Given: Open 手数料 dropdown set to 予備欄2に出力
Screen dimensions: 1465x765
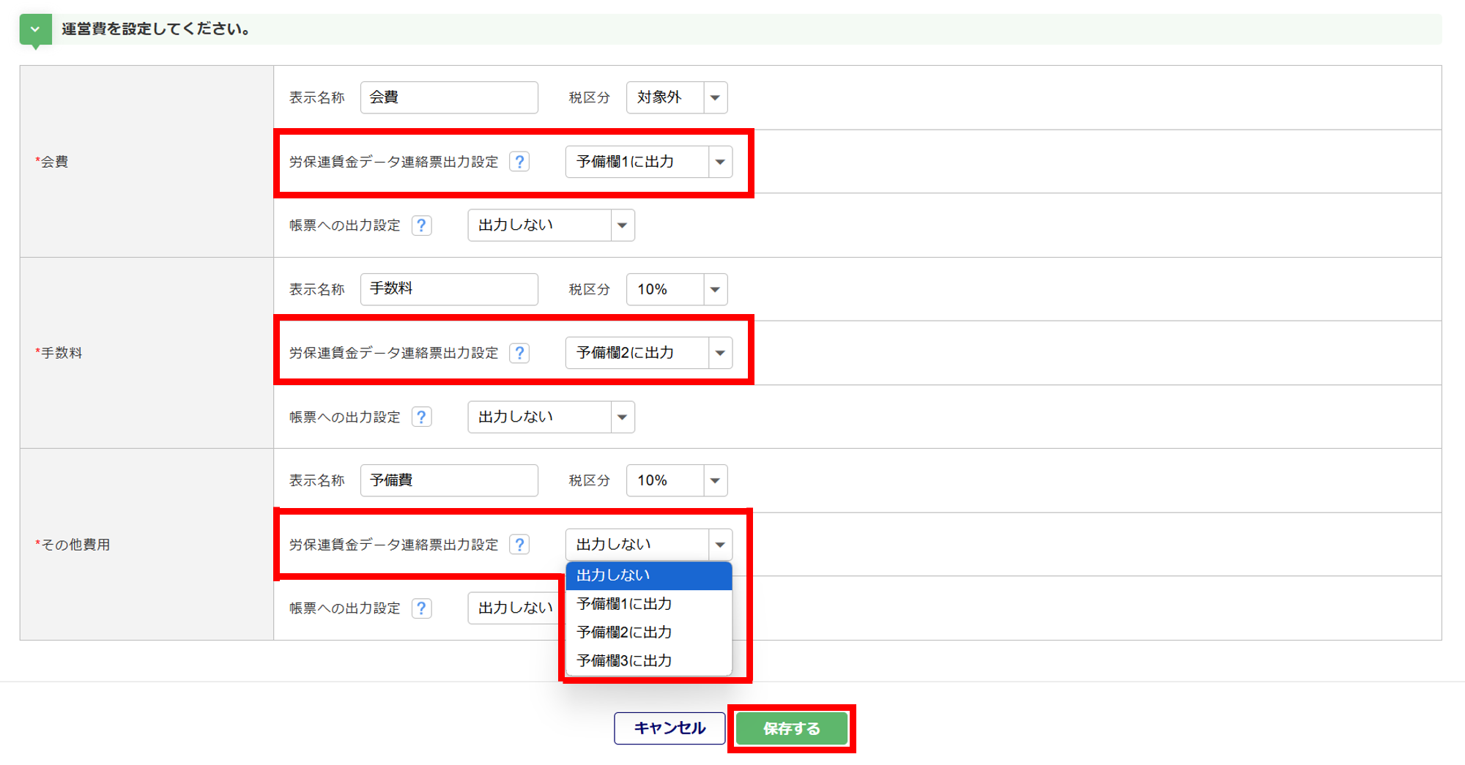Looking at the screenshot, I should click(x=648, y=353).
